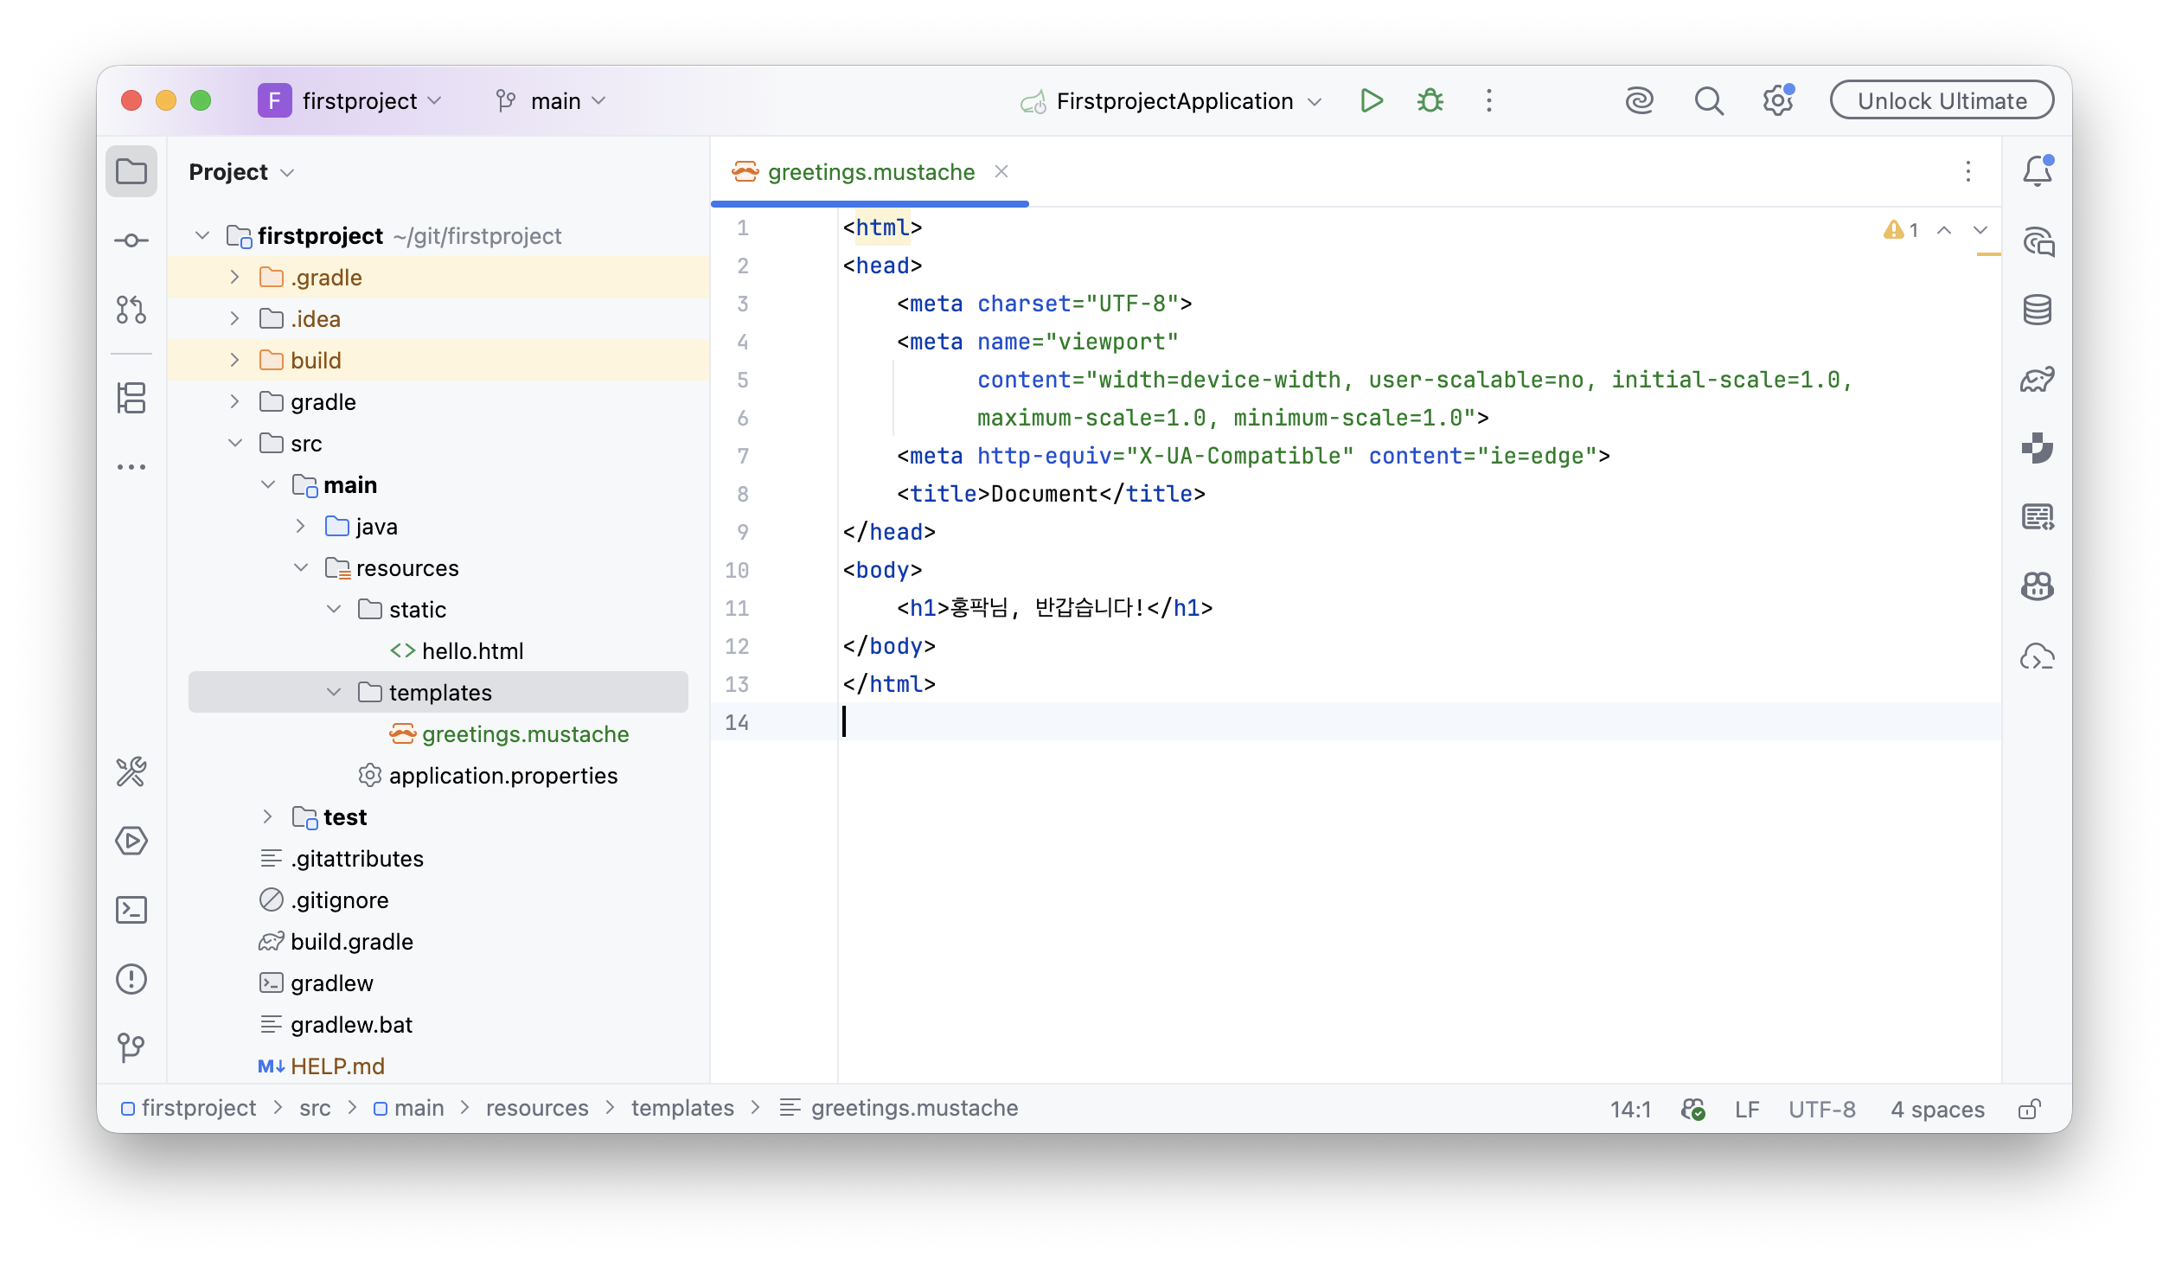Collapse the resources folder
The image size is (2169, 1261).
[300, 568]
